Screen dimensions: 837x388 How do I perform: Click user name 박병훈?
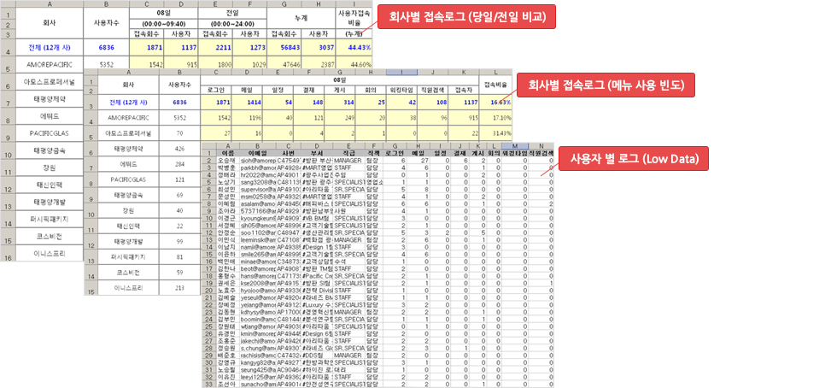(227, 168)
